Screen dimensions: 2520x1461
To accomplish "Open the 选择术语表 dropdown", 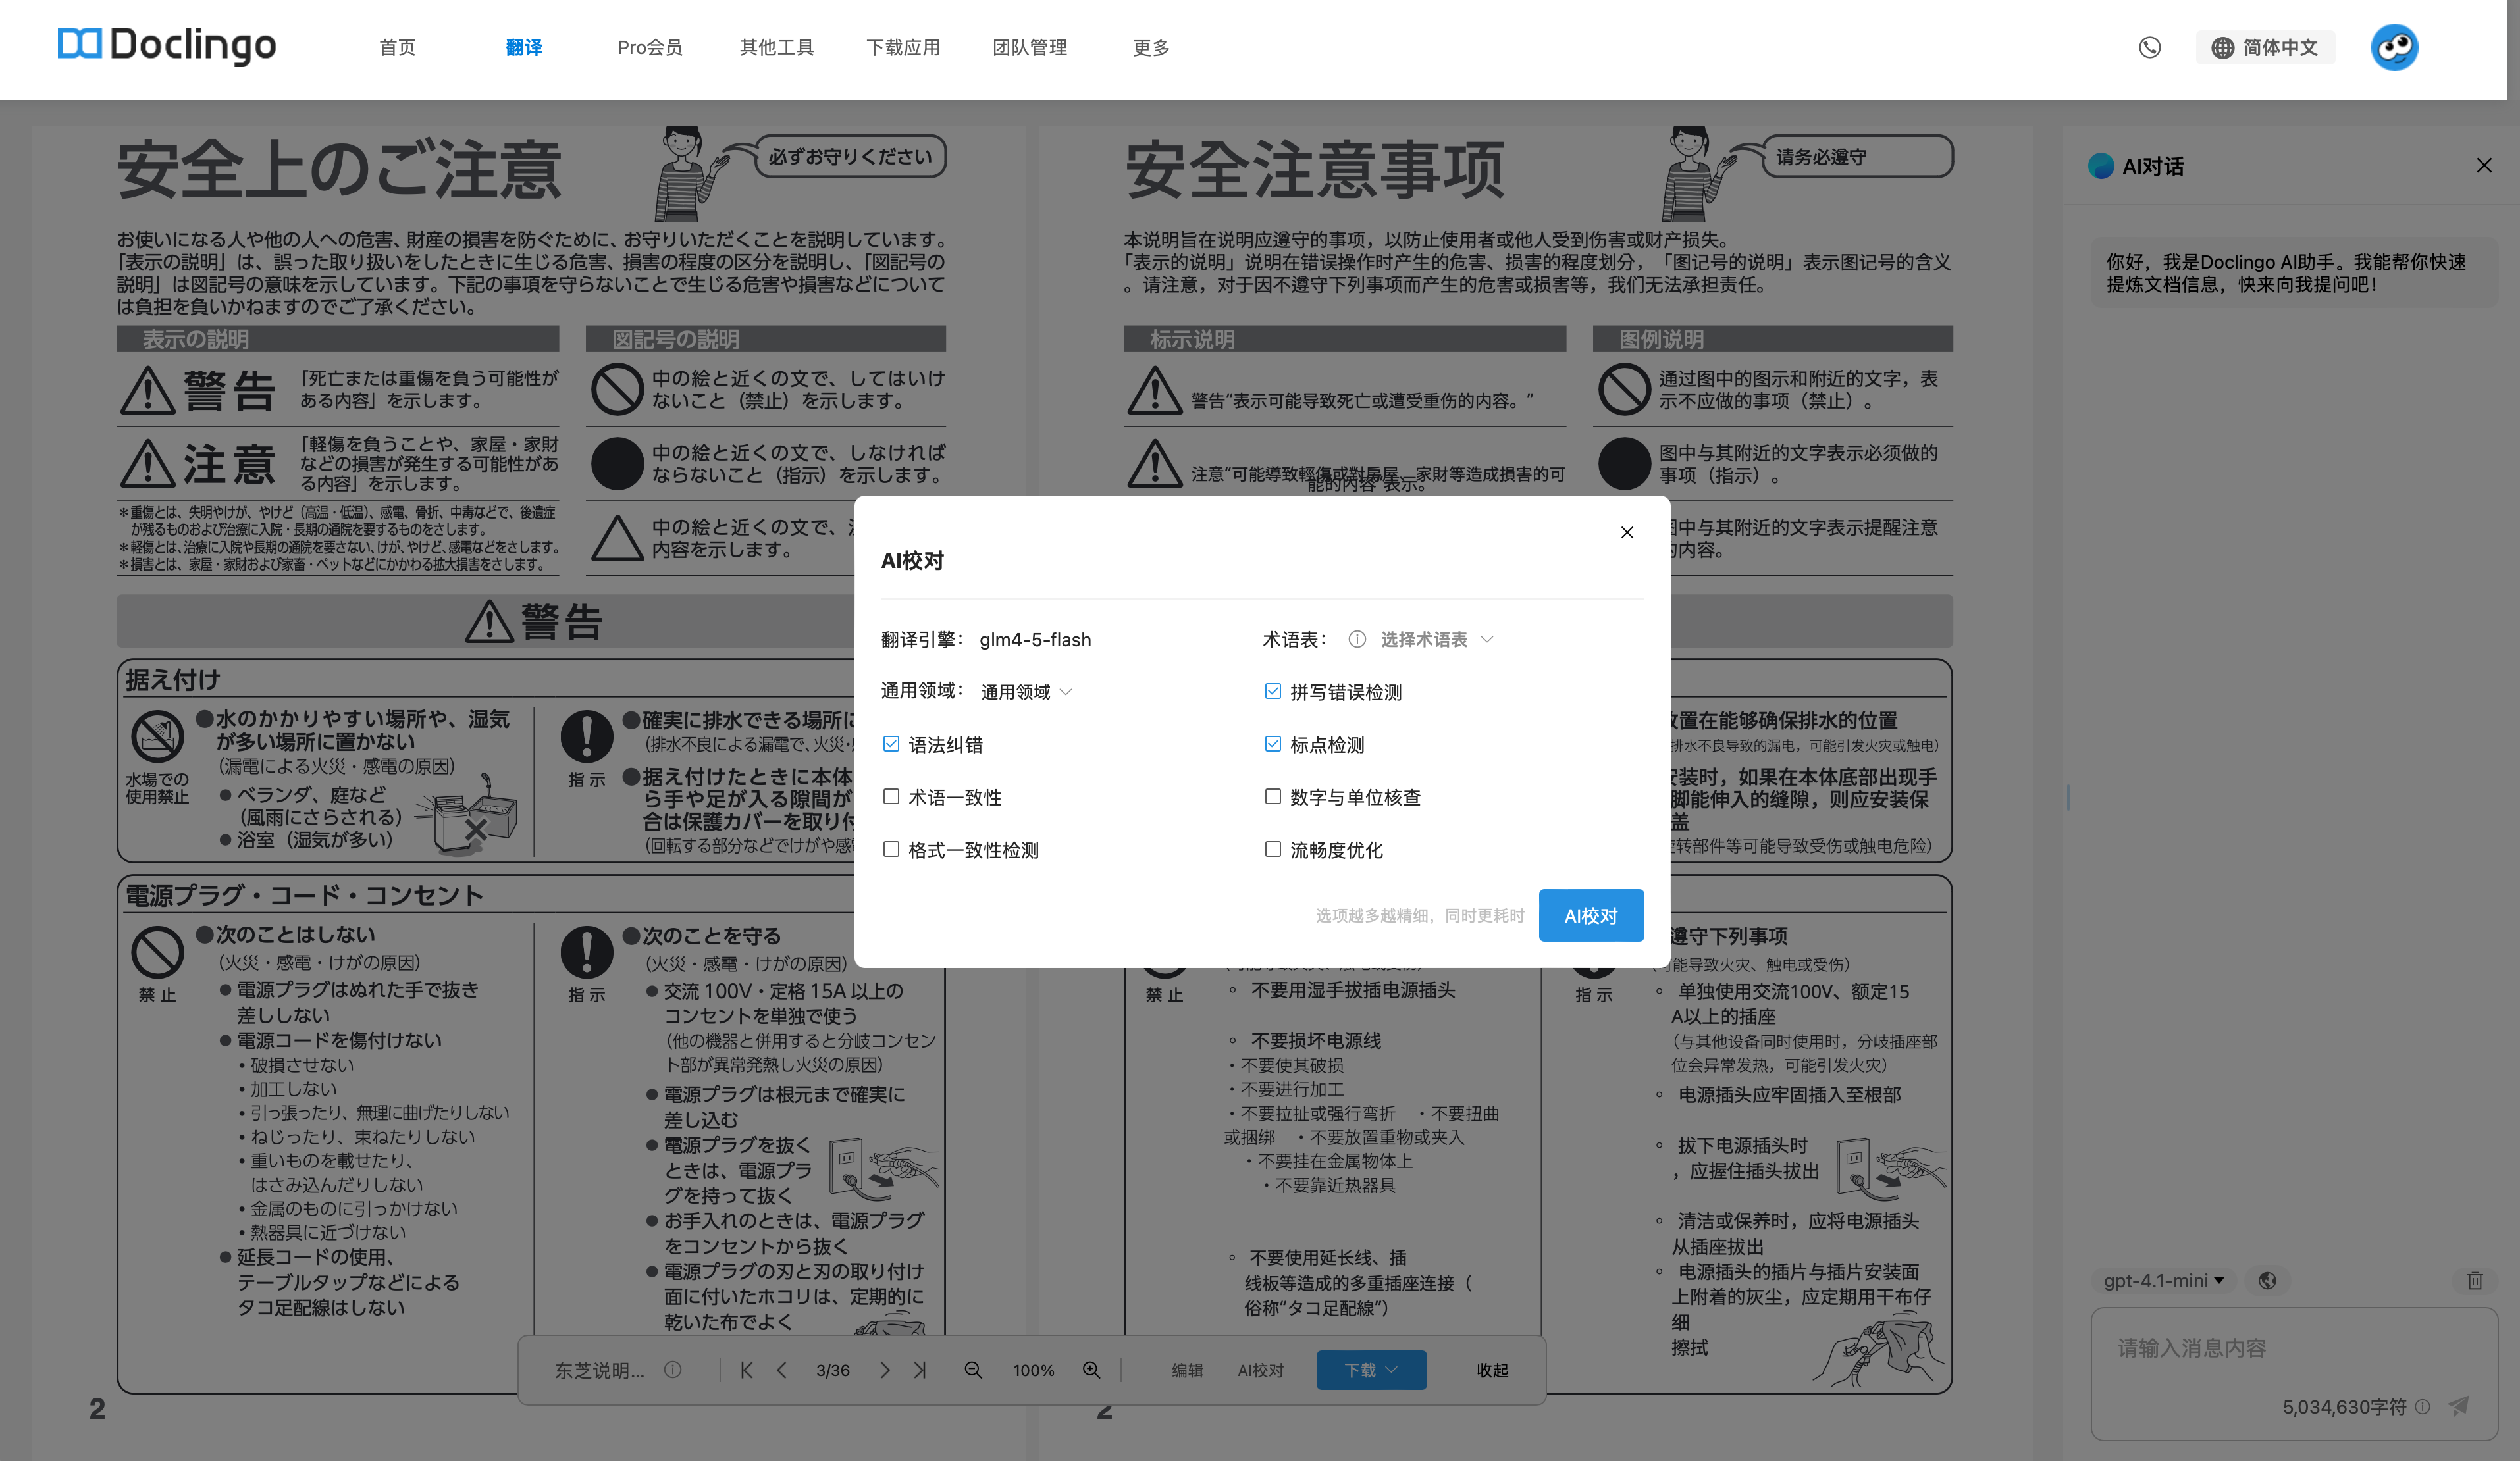I will 1436,639.
